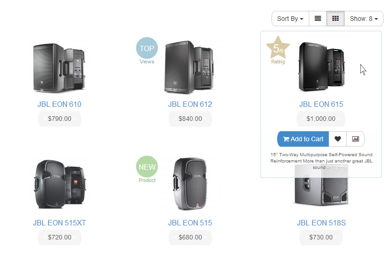
Task: Add JBL EON 615 to cart
Action: click(x=303, y=139)
